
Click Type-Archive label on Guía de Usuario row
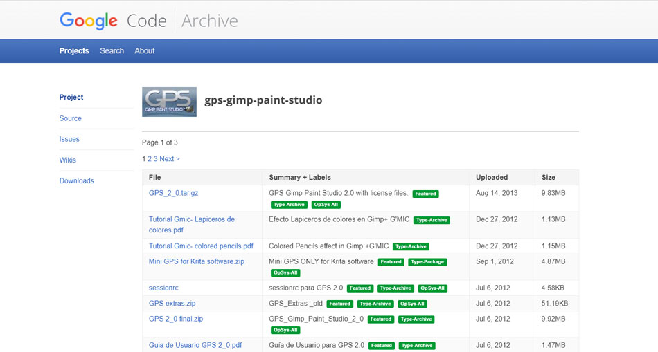[417, 346]
